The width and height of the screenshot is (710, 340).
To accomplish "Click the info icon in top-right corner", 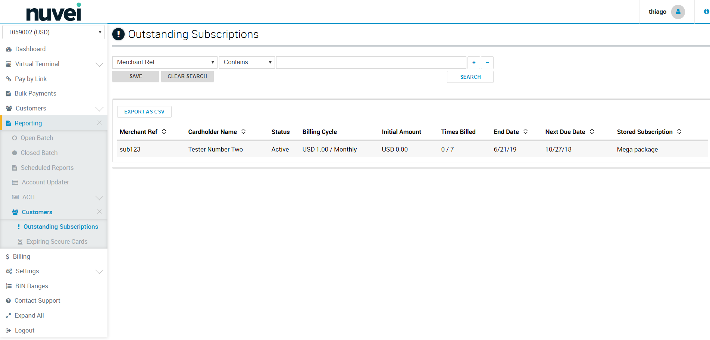I will pyautogui.click(x=706, y=12).
